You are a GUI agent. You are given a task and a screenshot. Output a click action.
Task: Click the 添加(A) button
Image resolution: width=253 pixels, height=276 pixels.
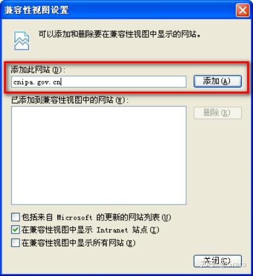point(218,81)
